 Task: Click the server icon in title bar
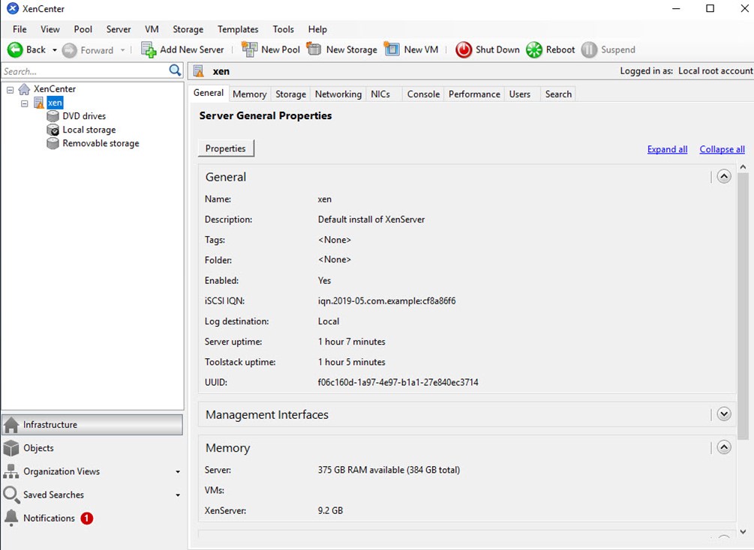click(199, 72)
